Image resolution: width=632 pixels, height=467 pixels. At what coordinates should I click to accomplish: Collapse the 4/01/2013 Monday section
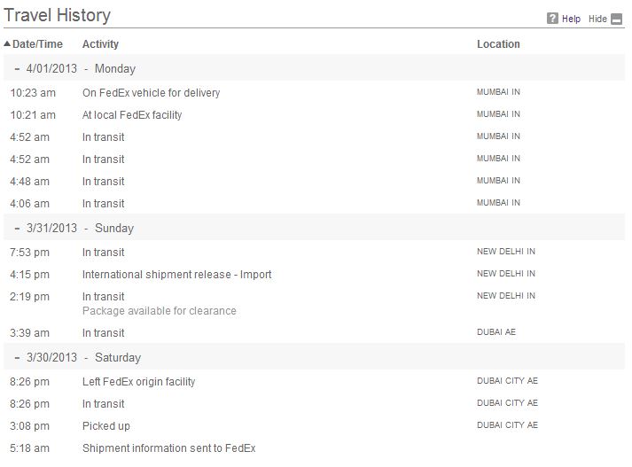pos(17,69)
